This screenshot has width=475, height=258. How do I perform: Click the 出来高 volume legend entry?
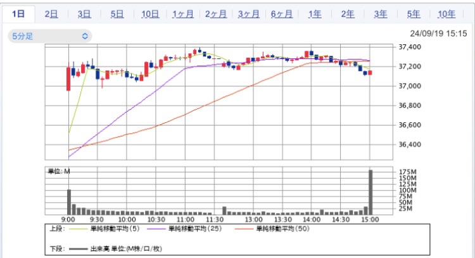tap(126, 249)
